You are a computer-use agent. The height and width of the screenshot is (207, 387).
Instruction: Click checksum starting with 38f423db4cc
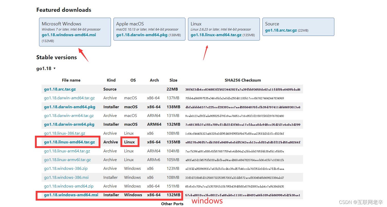243,90
